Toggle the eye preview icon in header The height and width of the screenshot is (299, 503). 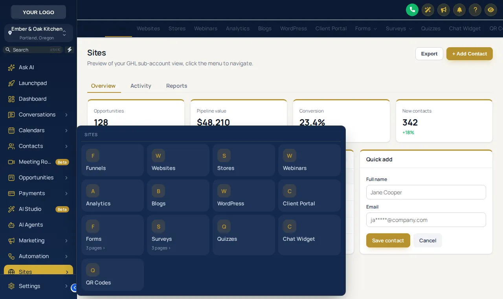pyautogui.click(x=491, y=10)
